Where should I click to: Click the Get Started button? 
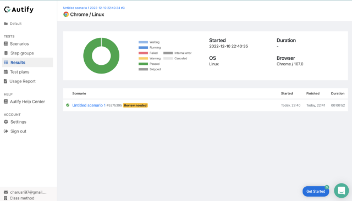(x=316, y=191)
